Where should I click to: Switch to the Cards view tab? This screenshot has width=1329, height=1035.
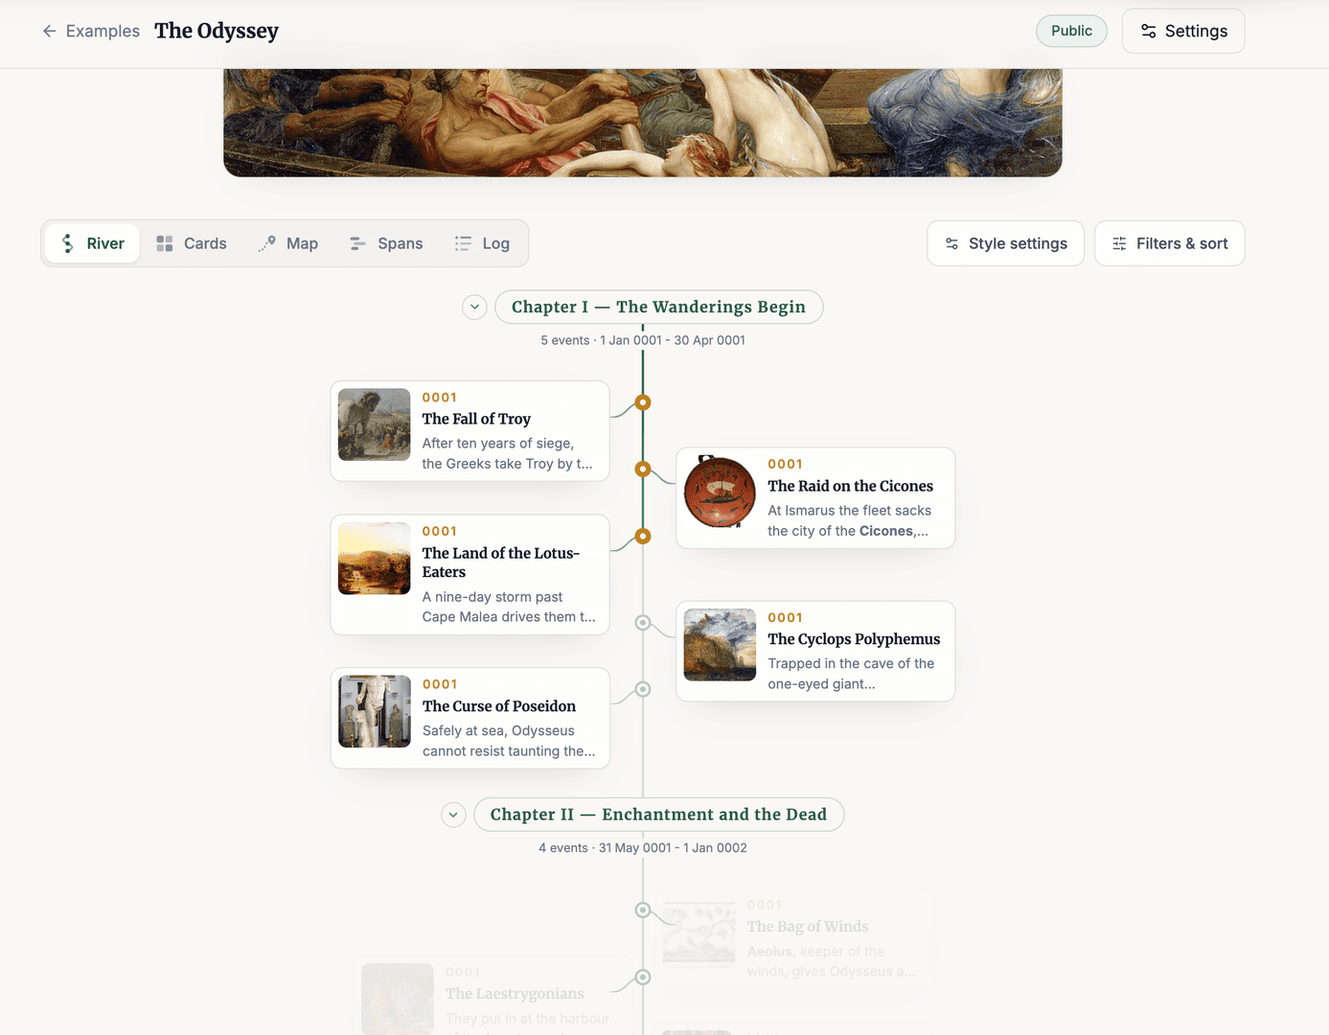coord(192,243)
